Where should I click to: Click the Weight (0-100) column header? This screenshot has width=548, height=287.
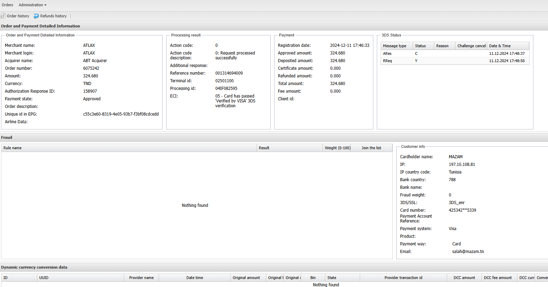(337, 148)
